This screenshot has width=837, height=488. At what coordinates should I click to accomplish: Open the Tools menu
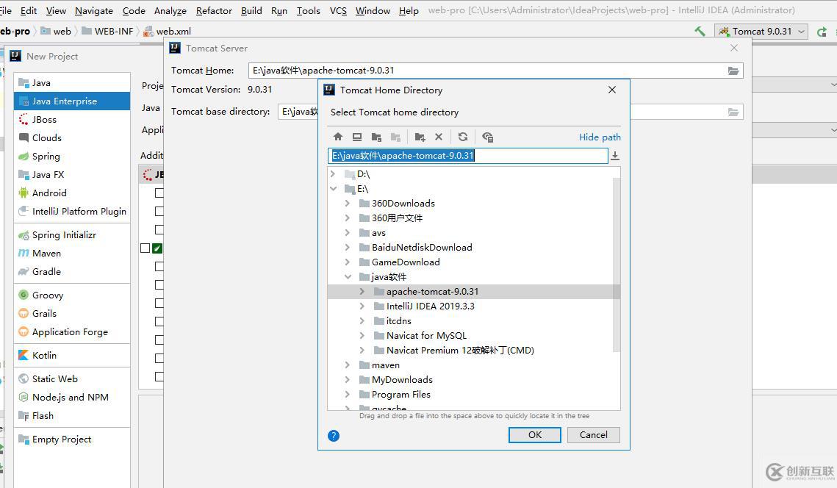[309, 11]
